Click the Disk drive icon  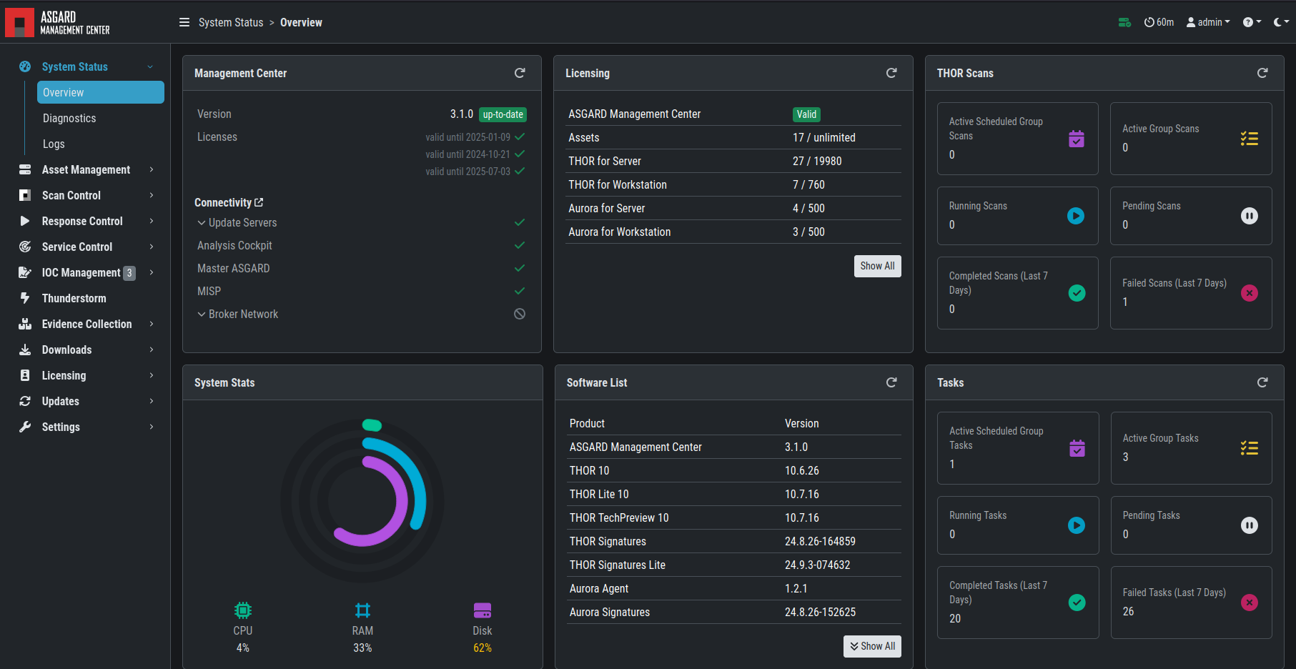point(483,610)
